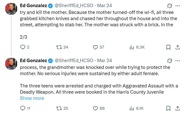185x114 pixels.
Task: Open more options menu on second tweet
Action: [x=178, y=61]
